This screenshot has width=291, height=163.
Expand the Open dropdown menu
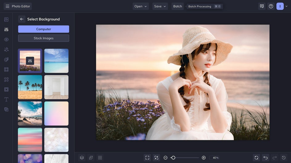(141, 6)
